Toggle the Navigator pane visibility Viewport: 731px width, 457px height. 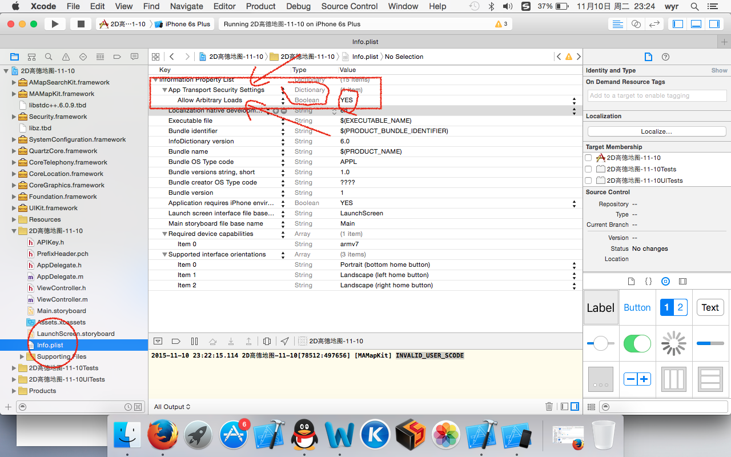pos(678,24)
